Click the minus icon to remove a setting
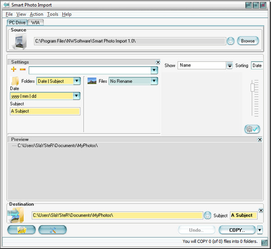Screen dimensions: 271x249 23,70
